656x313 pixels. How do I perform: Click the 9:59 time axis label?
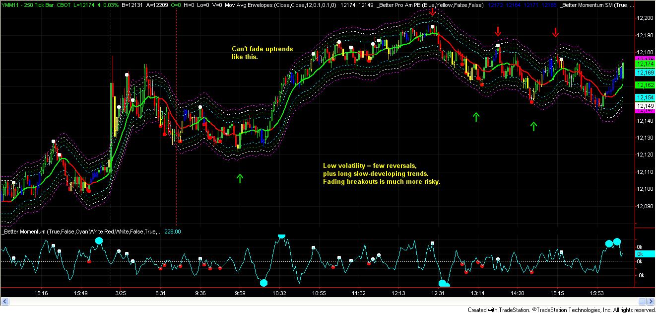(x=241, y=294)
